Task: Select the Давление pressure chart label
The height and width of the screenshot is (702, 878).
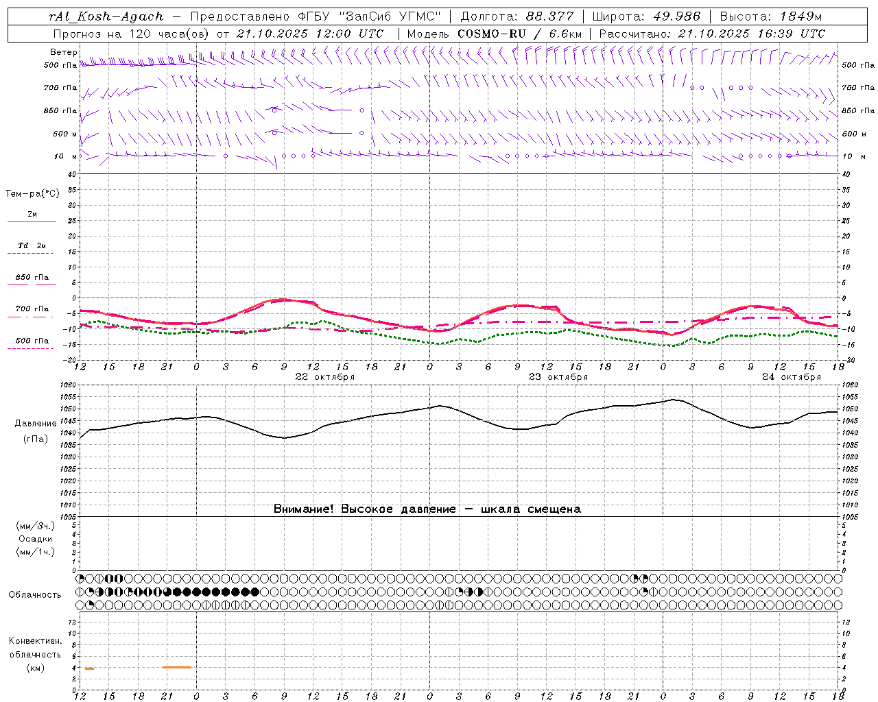Action: click(x=36, y=424)
